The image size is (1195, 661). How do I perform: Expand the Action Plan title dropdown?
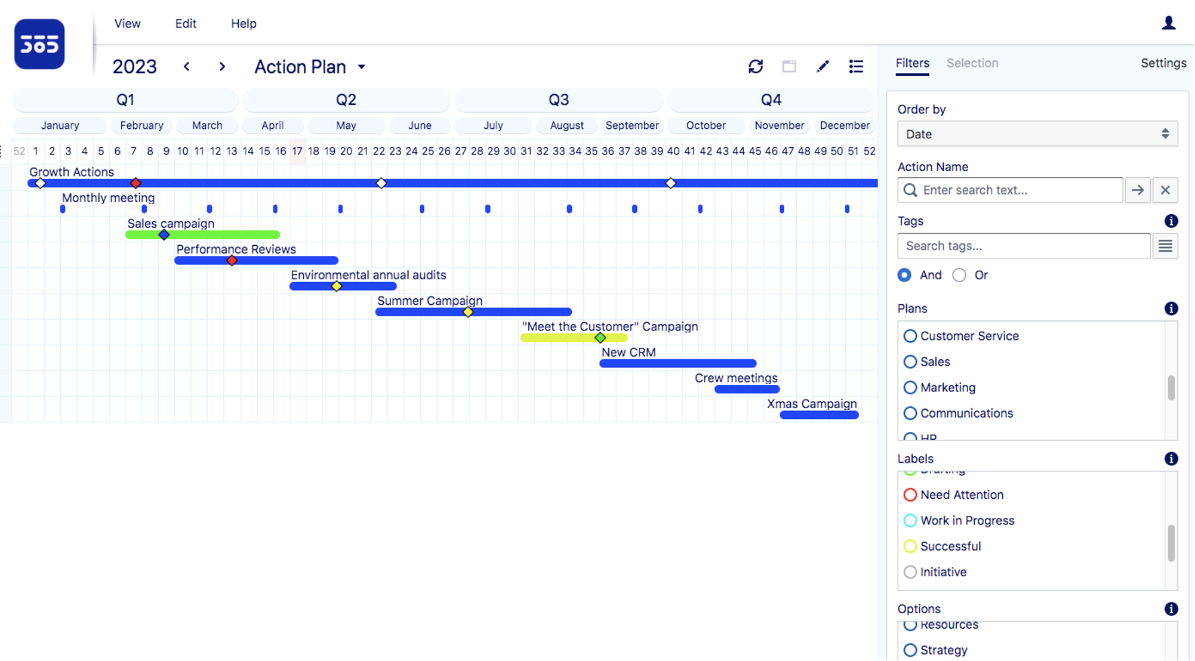(362, 67)
